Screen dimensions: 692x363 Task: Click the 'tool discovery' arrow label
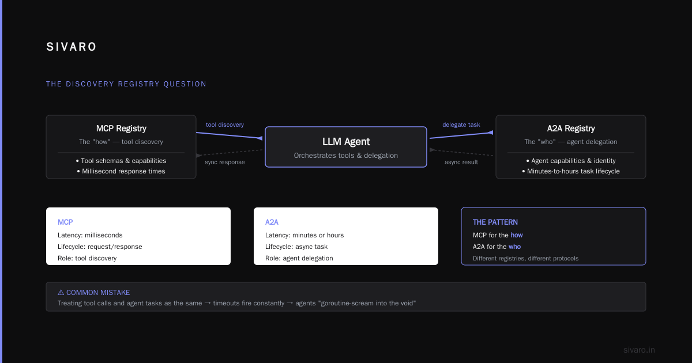225,124
